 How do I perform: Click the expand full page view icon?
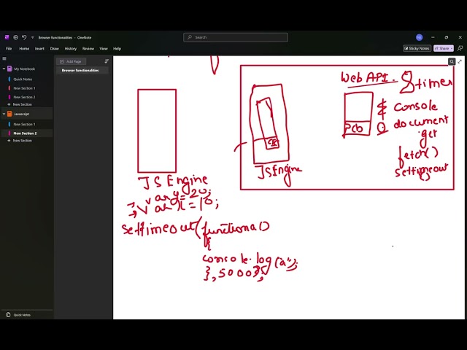point(460,61)
